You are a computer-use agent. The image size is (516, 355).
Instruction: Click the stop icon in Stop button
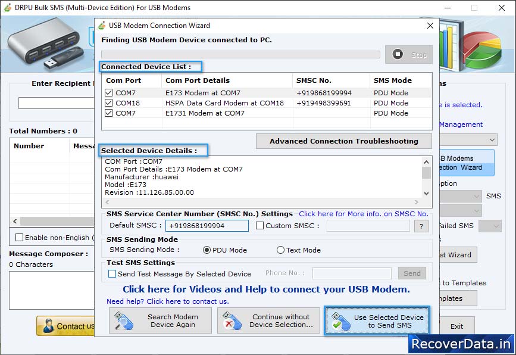pyautogui.click(x=398, y=54)
